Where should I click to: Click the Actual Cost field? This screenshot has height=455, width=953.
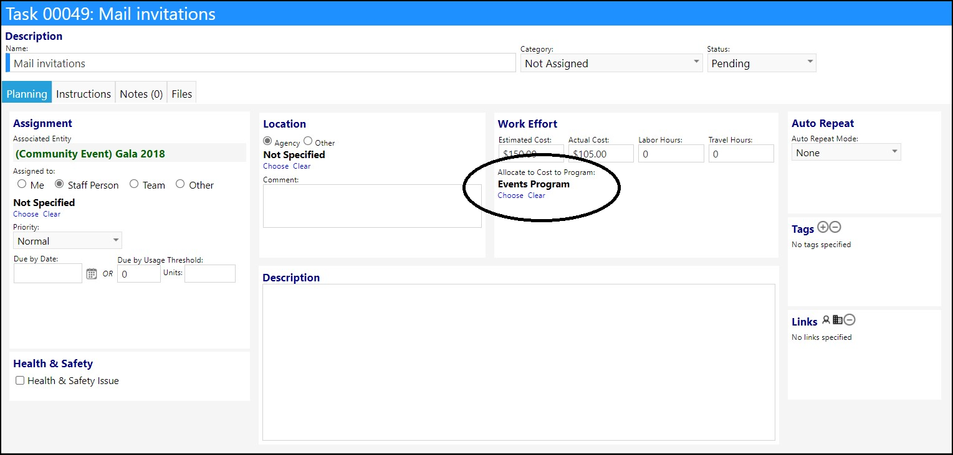[601, 154]
